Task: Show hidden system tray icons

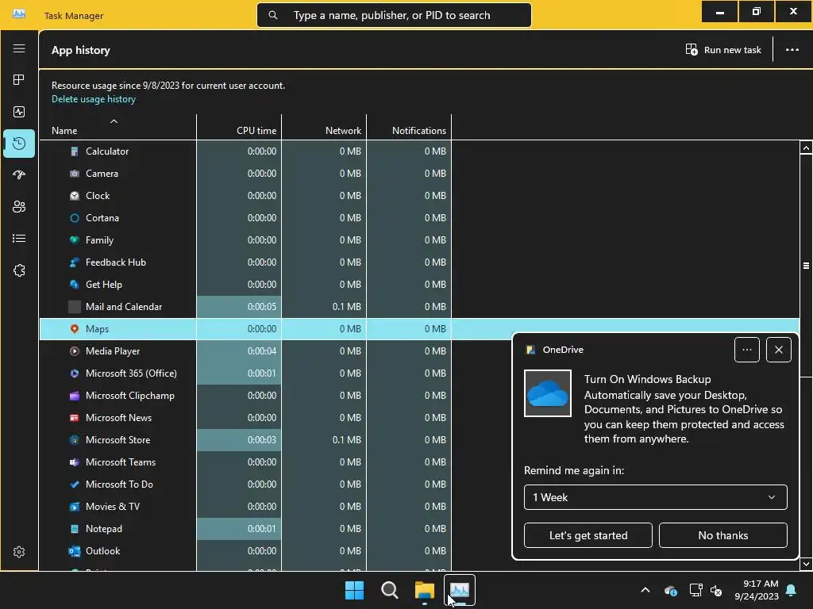Action: 645,590
